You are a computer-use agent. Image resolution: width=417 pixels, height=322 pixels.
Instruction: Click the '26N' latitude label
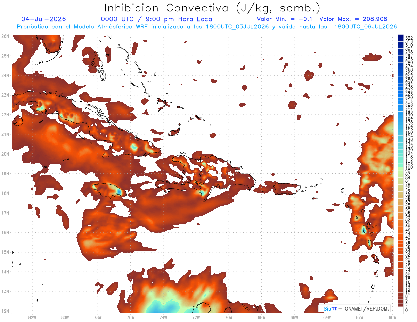tap(5, 36)
